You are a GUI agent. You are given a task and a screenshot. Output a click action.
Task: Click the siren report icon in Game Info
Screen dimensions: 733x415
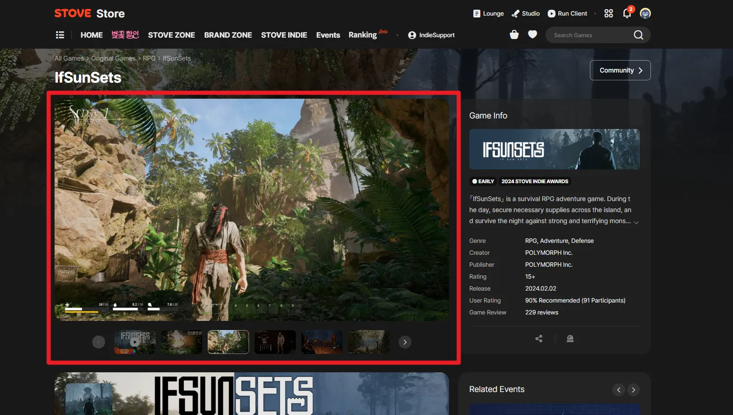(x=570, y=339)
